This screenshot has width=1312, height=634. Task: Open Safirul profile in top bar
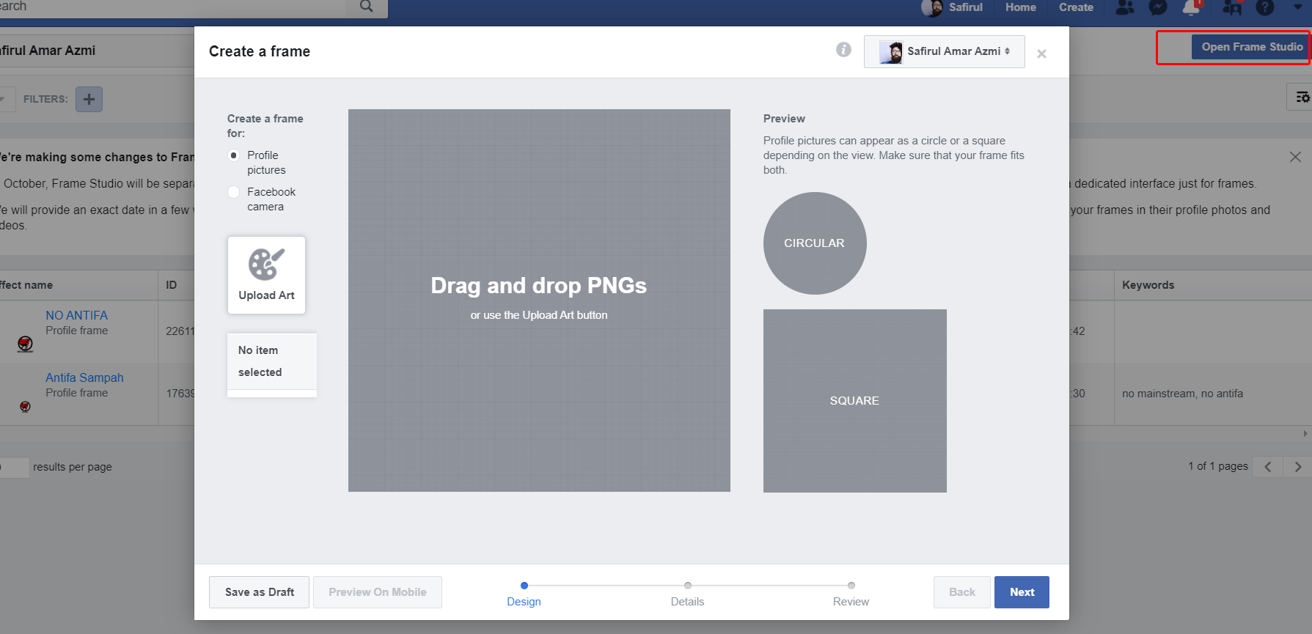point(953,7)
